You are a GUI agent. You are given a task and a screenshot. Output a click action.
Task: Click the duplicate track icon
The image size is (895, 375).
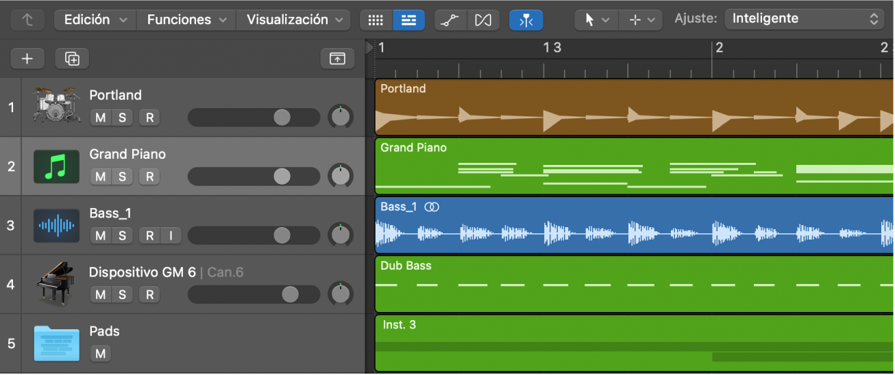[72, 59]
